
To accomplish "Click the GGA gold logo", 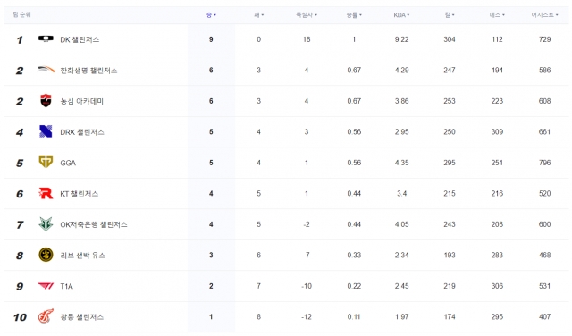I will pyautogui.click(x=46, y=162).
